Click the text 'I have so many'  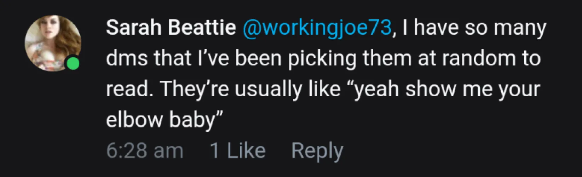(x=474, y=27)
